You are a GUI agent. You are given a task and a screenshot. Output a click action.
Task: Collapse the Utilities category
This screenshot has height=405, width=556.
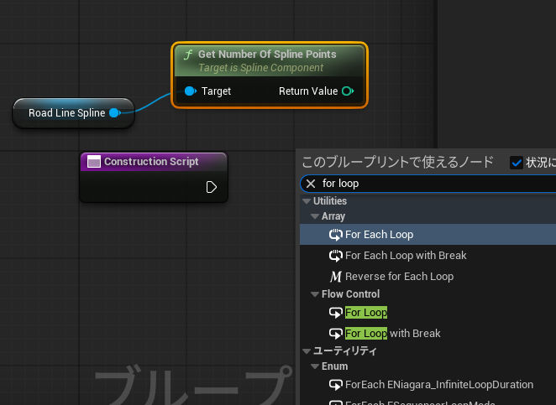pyautogui.click(x=307, y=201)
